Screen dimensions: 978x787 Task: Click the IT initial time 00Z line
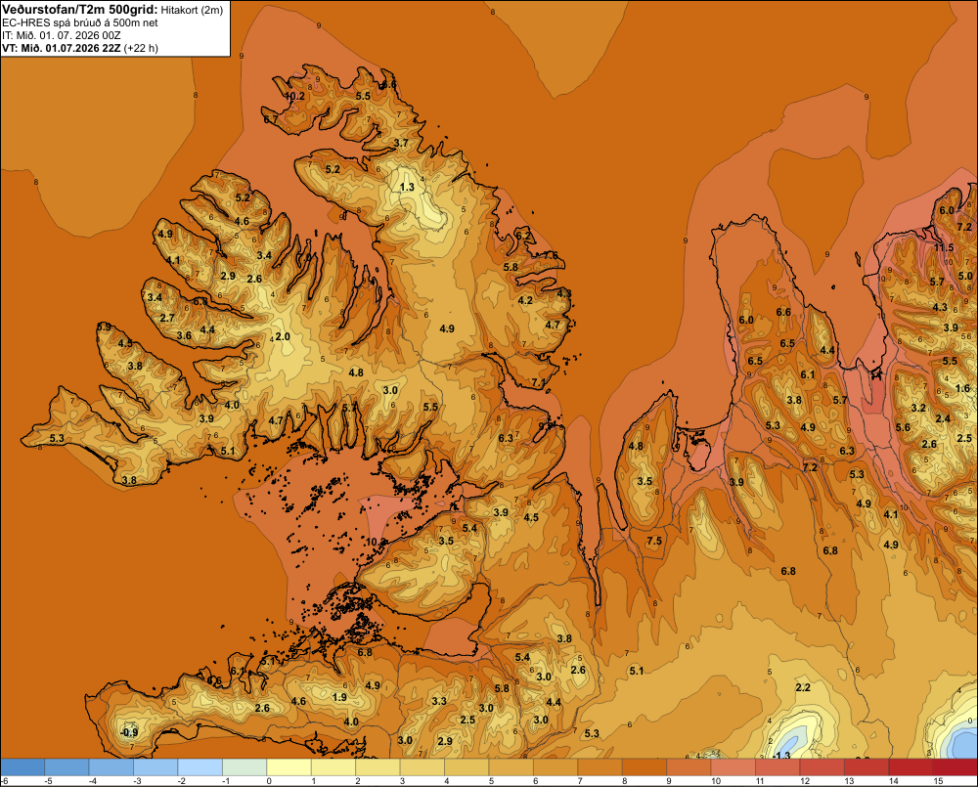61,35
